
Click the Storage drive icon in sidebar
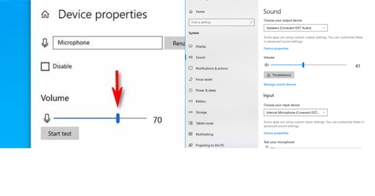(x=190, y=112)
